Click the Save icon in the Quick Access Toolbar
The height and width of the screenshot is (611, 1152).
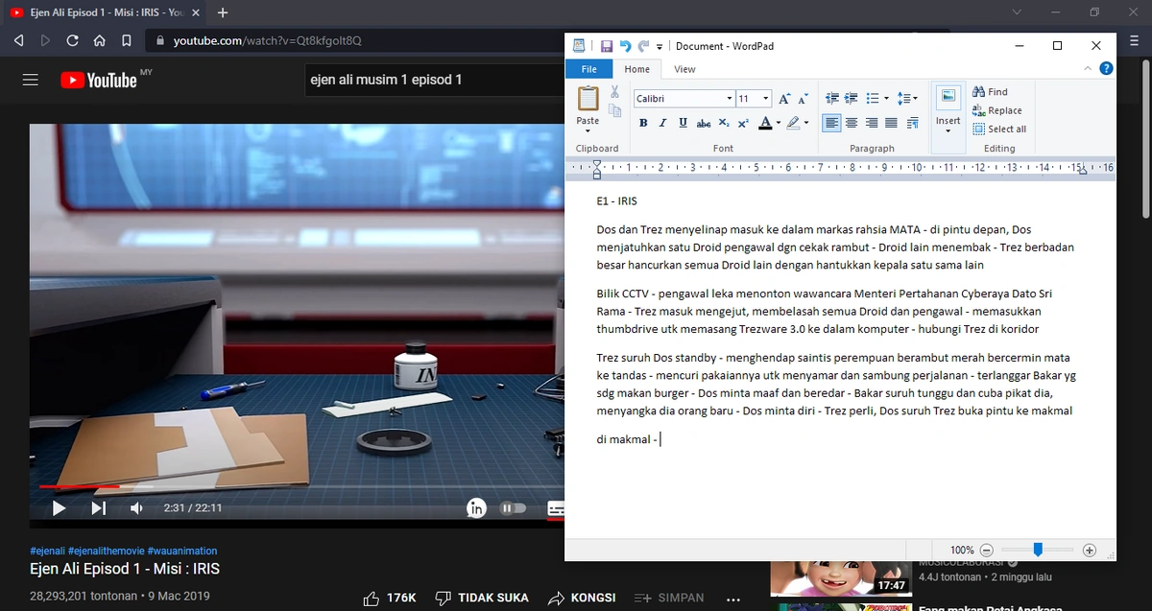point(606,45)
